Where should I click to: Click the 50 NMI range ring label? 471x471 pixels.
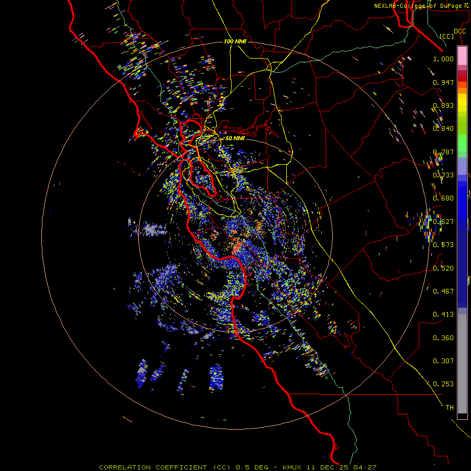pos(235,138)
